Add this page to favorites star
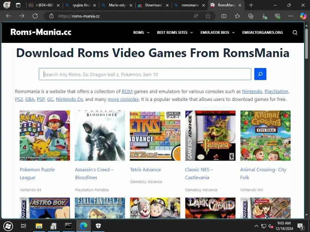Viewport: 310px width, 232px height. click(208, 16)
